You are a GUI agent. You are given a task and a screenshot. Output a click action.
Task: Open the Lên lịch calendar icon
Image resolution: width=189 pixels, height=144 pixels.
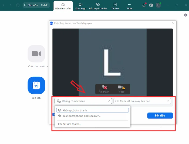click(x=36, y=85)
